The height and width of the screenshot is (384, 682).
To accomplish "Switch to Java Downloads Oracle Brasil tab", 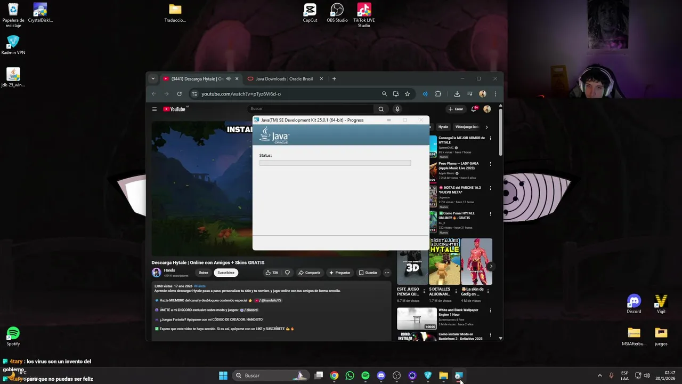I will click(x=285, y=79).
